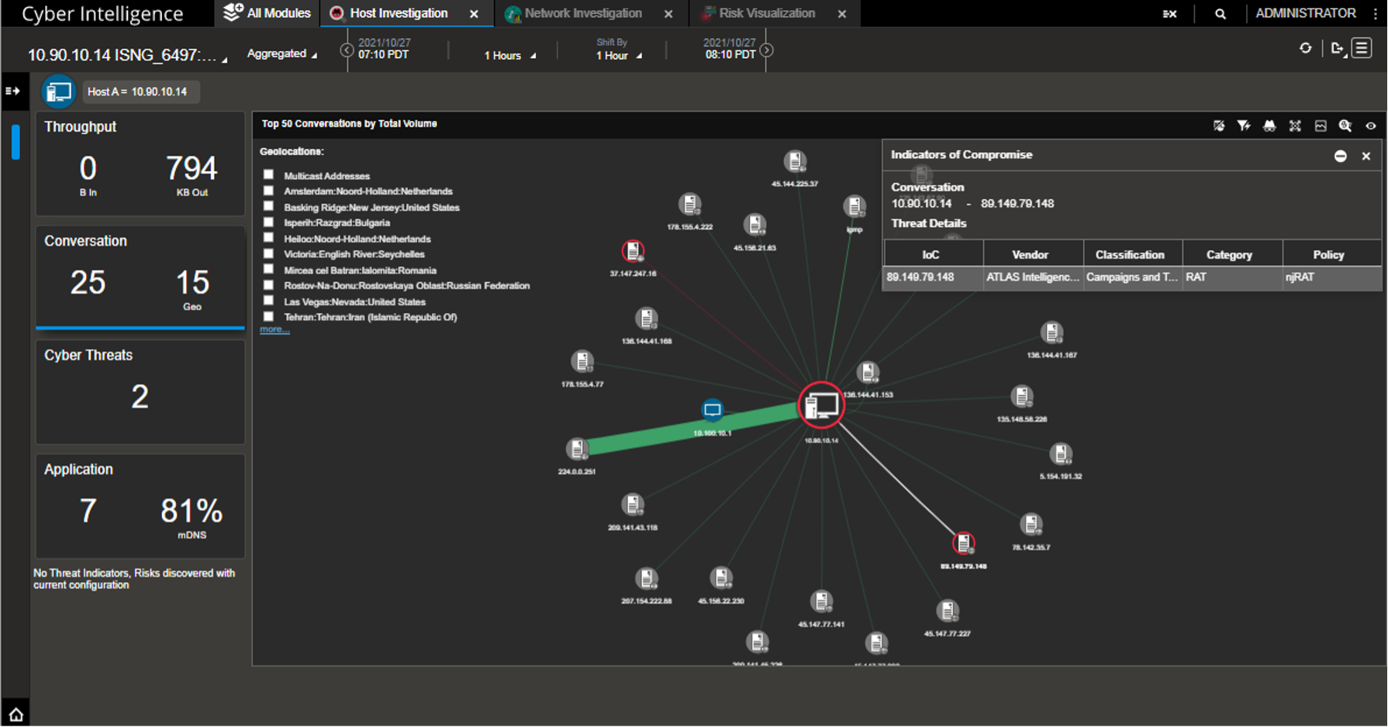The height and width of the screenshot is (727, 1388).
Task: Click the ADMINISTRATOR user label
Action: click(x=1305, y=13)
